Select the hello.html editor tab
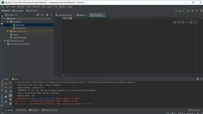Image resolution: width=203 pixels, height=114 pixels. coord(97,15)
